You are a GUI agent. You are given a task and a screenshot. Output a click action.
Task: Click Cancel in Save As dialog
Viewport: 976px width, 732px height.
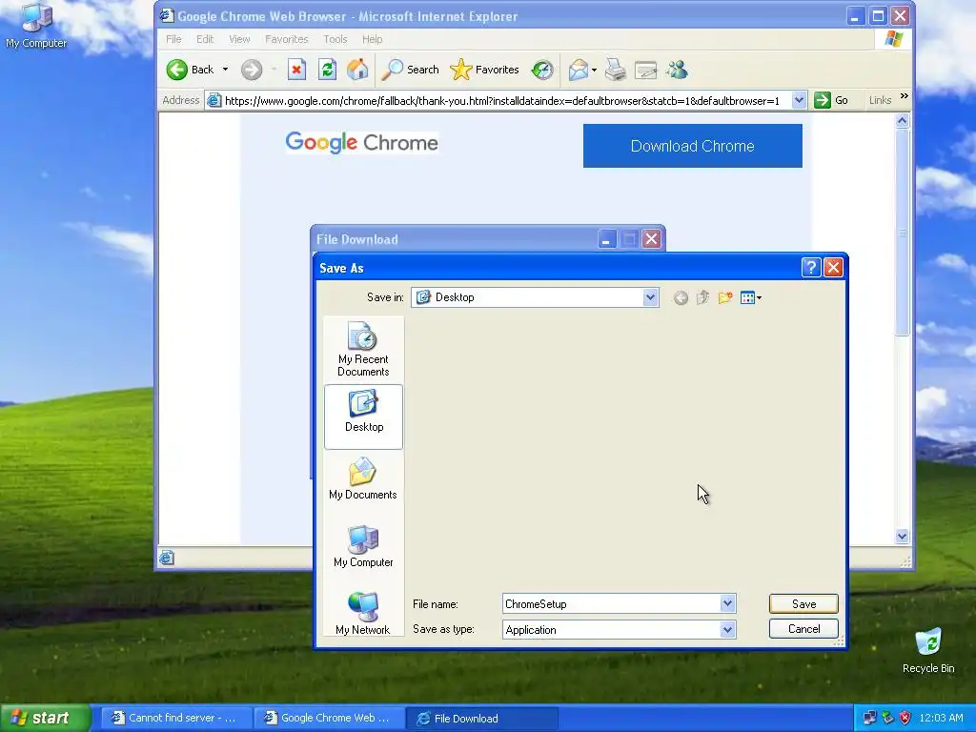pos(803,629)
